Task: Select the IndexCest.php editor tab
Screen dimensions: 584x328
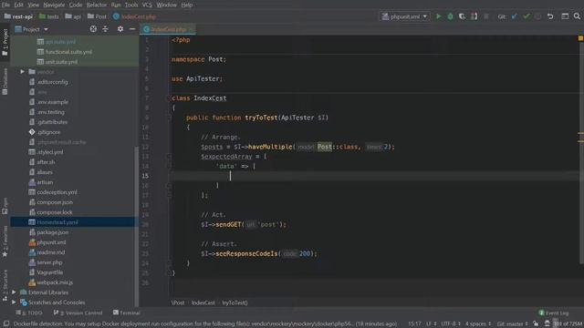Action: pyautogui.click(x=168, y=29)
